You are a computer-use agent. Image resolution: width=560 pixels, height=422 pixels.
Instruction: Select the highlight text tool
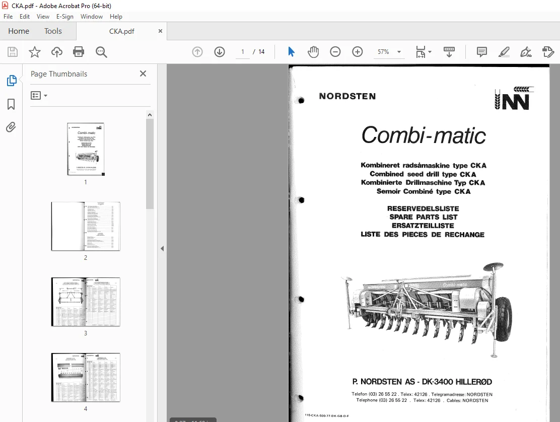pos(504,52)
